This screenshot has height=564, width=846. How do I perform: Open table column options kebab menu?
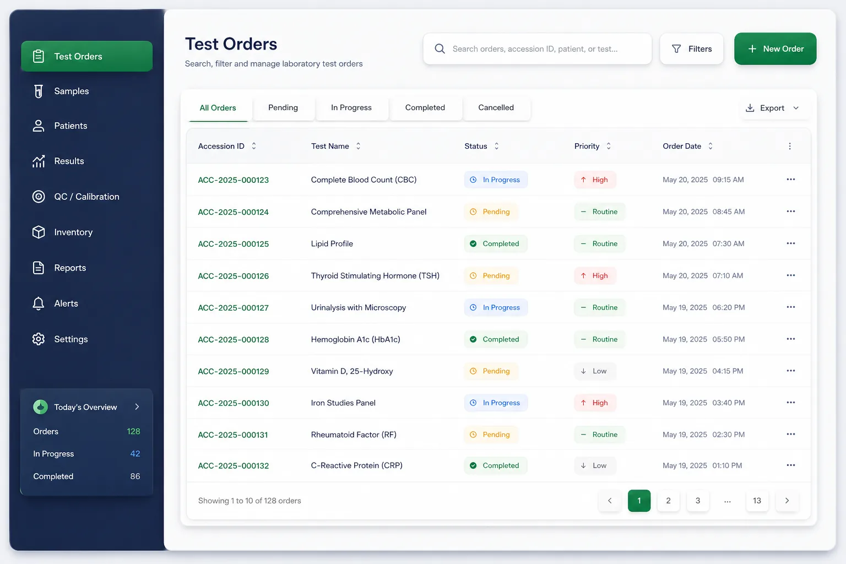tap(790, 147)
